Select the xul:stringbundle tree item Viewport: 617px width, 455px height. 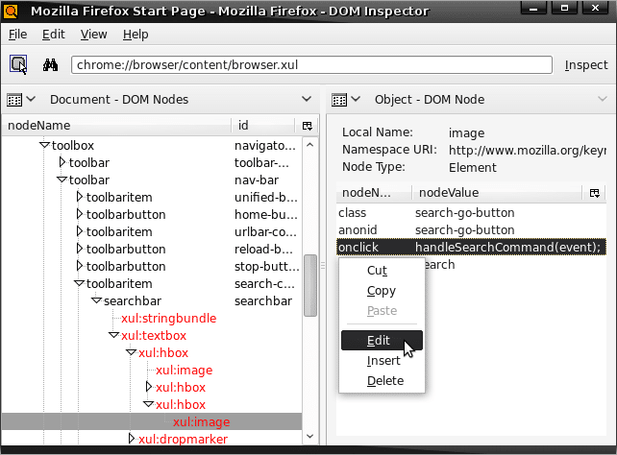[168, 318]
